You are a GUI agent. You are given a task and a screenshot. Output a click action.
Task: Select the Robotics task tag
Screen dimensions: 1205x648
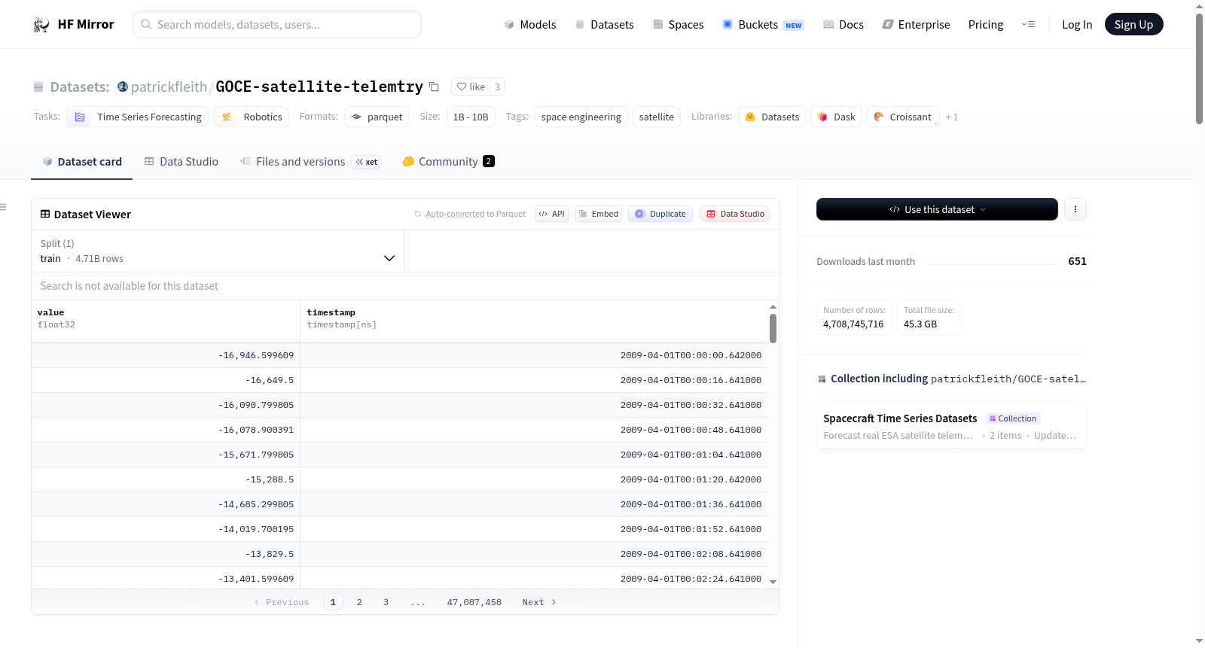(x=251, y=117)
